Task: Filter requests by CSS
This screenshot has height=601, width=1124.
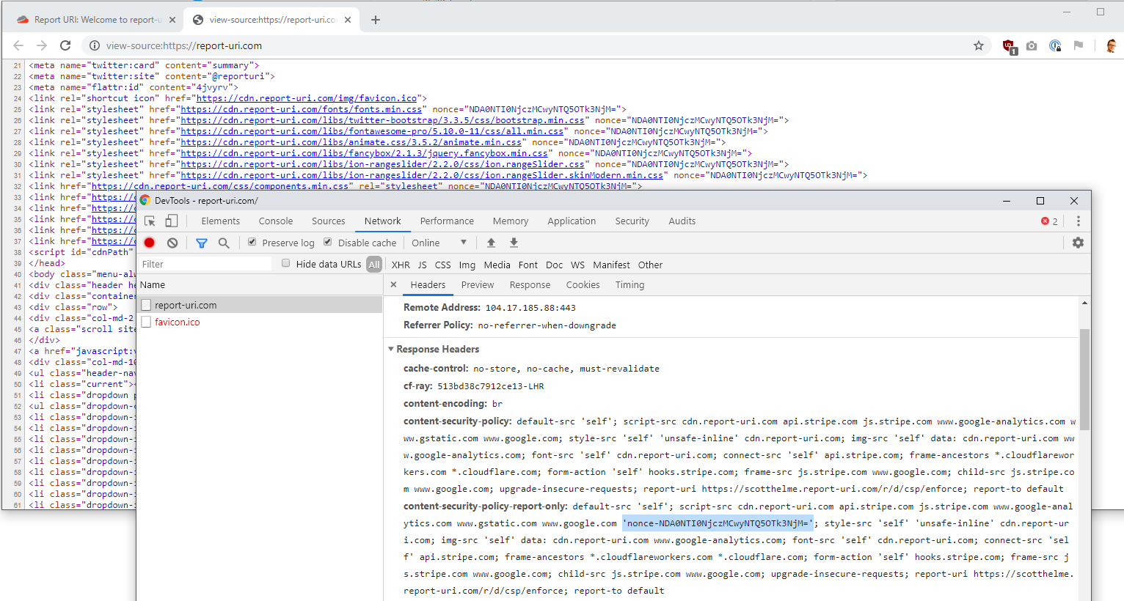Action: 443,265
